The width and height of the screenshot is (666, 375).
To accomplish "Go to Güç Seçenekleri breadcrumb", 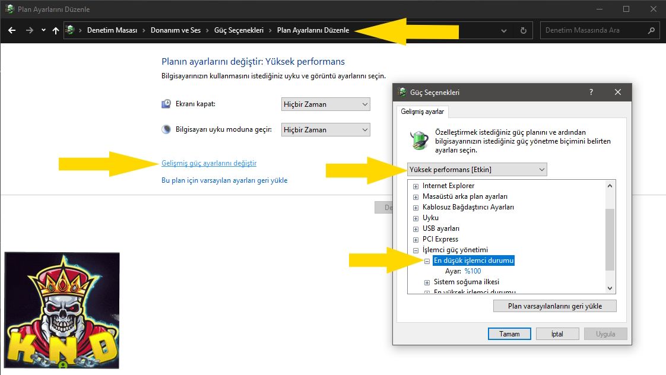I will pos(239,30).
